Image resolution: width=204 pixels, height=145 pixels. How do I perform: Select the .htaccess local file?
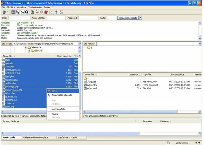pos(40,66)
